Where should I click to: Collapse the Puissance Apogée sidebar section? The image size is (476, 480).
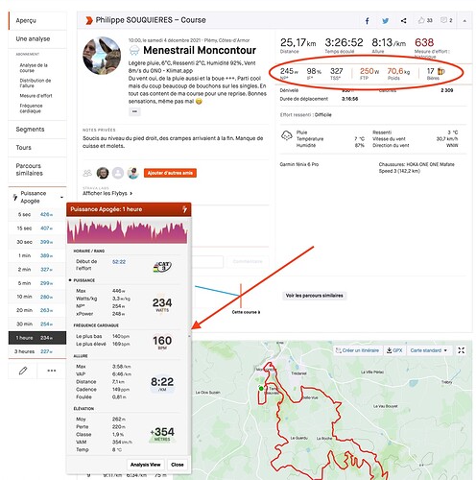tap(61, 197)
